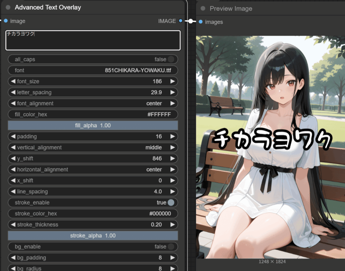The height and width of the screenshot is (271, 345).
Task: Increase line_spacing with right arrow
Action: [x=173, y=192]
